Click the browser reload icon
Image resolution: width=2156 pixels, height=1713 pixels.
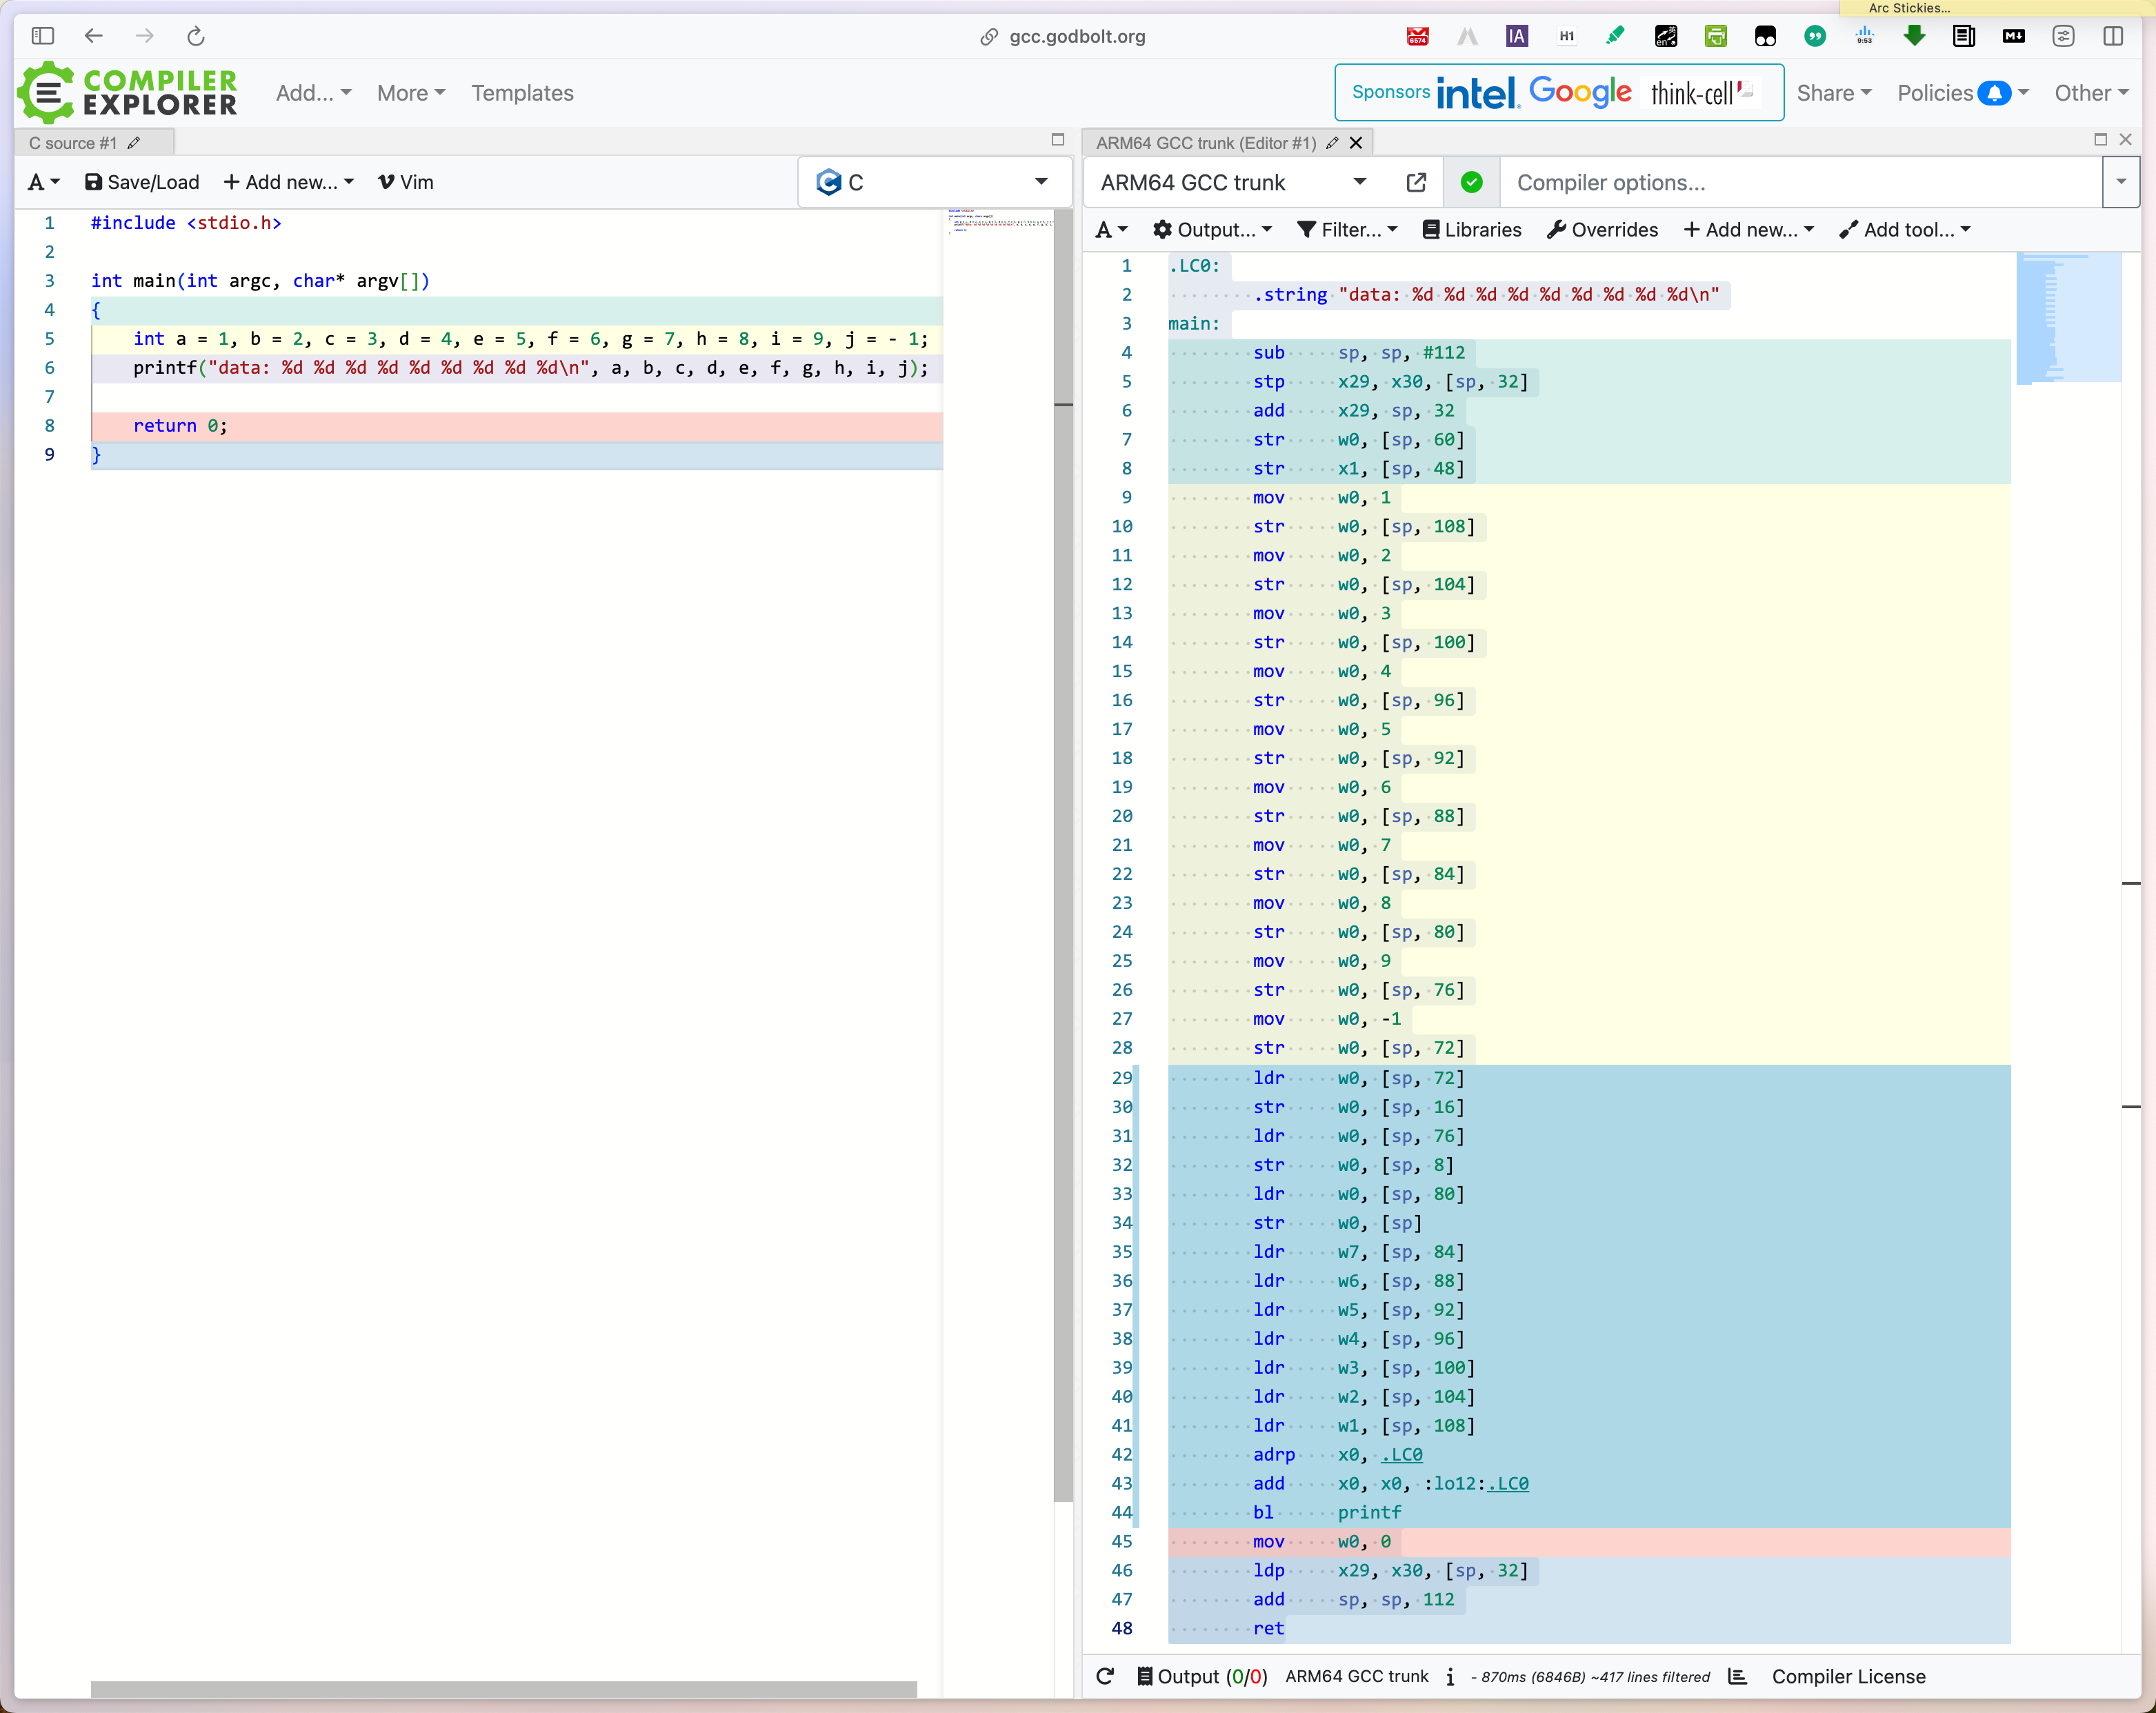(x=196, y=36)
